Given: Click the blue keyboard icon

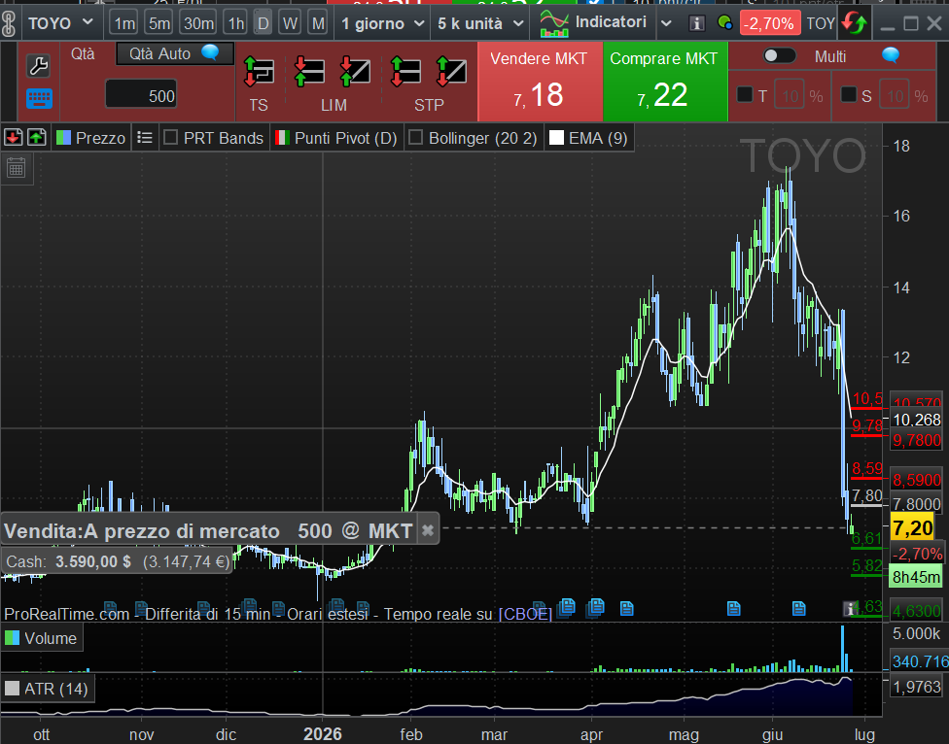Looking at the screenshot, I should (39, 98).
